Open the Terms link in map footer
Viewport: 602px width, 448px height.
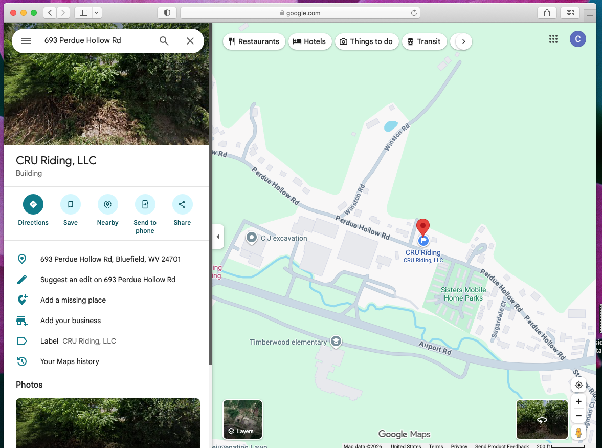click(436, 445)
